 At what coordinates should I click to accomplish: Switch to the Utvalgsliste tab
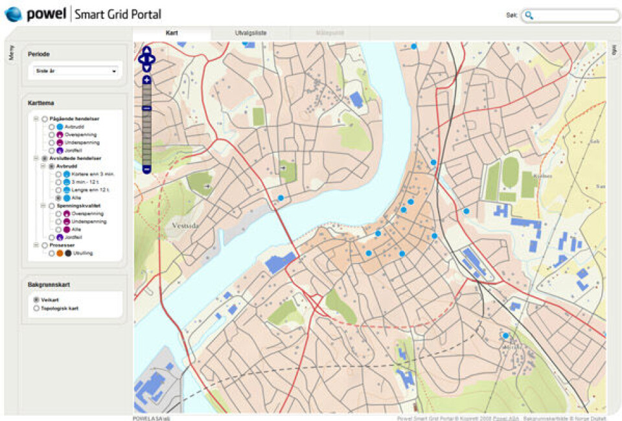pyautogui.click(x=251, y=33)
